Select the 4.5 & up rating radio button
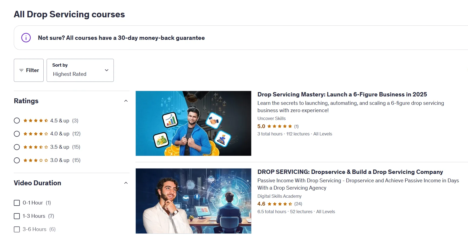Screen dimensions: 468x237 pyautogui.click(x=17, y=121)
